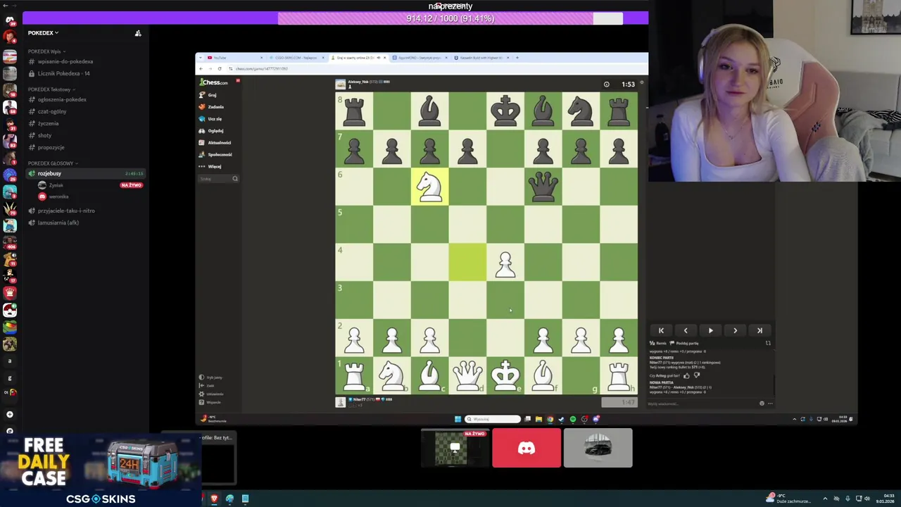The height and width of the screenshot is (507, 901).
Task: Open a new browser tab
Action: click(517, 58)
